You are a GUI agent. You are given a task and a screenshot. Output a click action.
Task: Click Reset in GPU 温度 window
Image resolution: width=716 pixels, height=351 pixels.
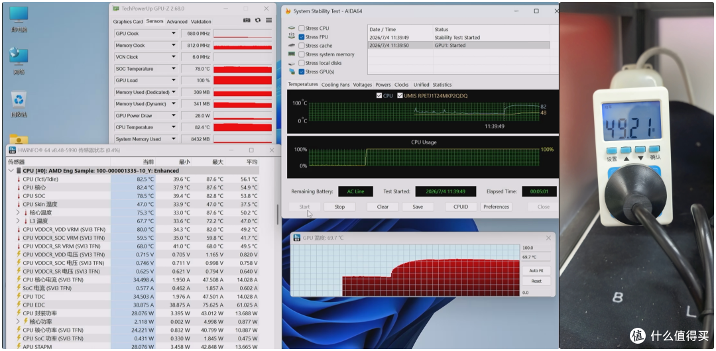pos(536,281)
